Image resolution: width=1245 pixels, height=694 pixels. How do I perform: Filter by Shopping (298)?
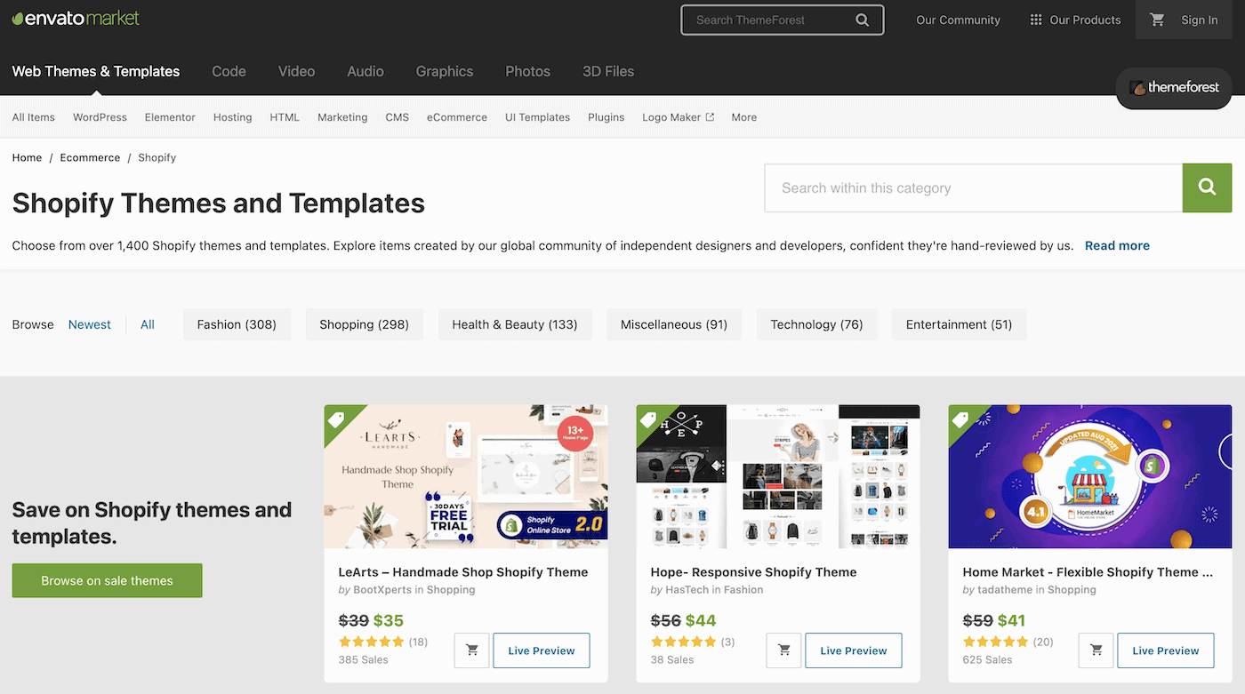click(365, 324)
